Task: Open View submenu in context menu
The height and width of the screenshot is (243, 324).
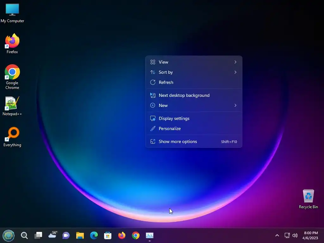Action: pos(194,62)
